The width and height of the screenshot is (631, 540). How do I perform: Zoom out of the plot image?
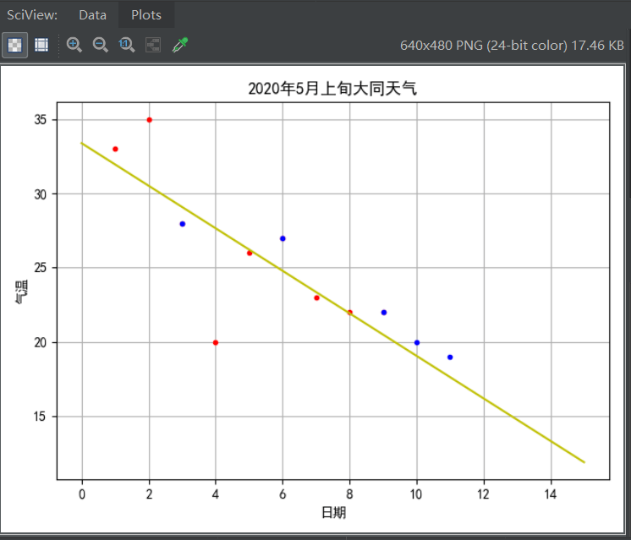pyautogui.click(x=100, y=45)
